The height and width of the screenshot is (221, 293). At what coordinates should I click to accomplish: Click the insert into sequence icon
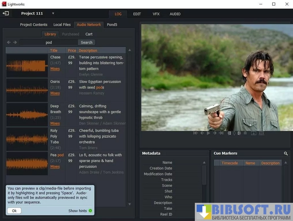coord(254,133)
